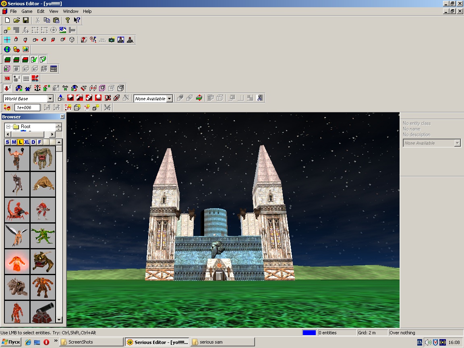
Task: Click the tree horizontal scroll right arrow
Action: tap(52, 135)
